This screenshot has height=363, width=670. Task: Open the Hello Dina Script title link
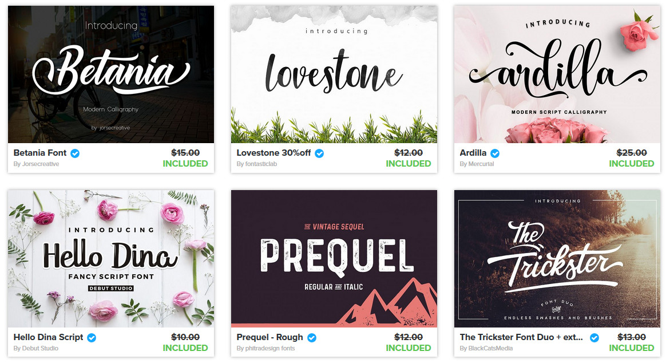[x=48, y=337]
